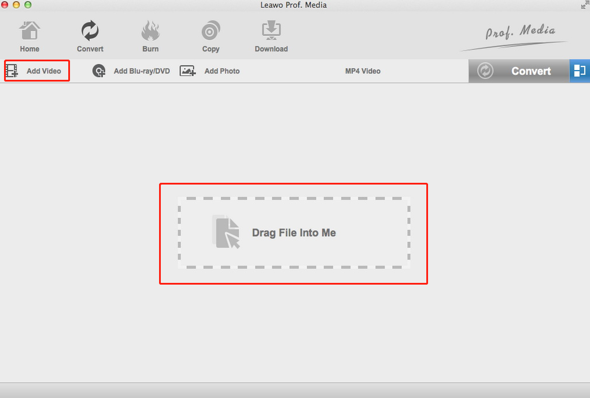The image size is (590, 398).
Task: Open the Burn flame icon
Action: [x=150, y=31]
